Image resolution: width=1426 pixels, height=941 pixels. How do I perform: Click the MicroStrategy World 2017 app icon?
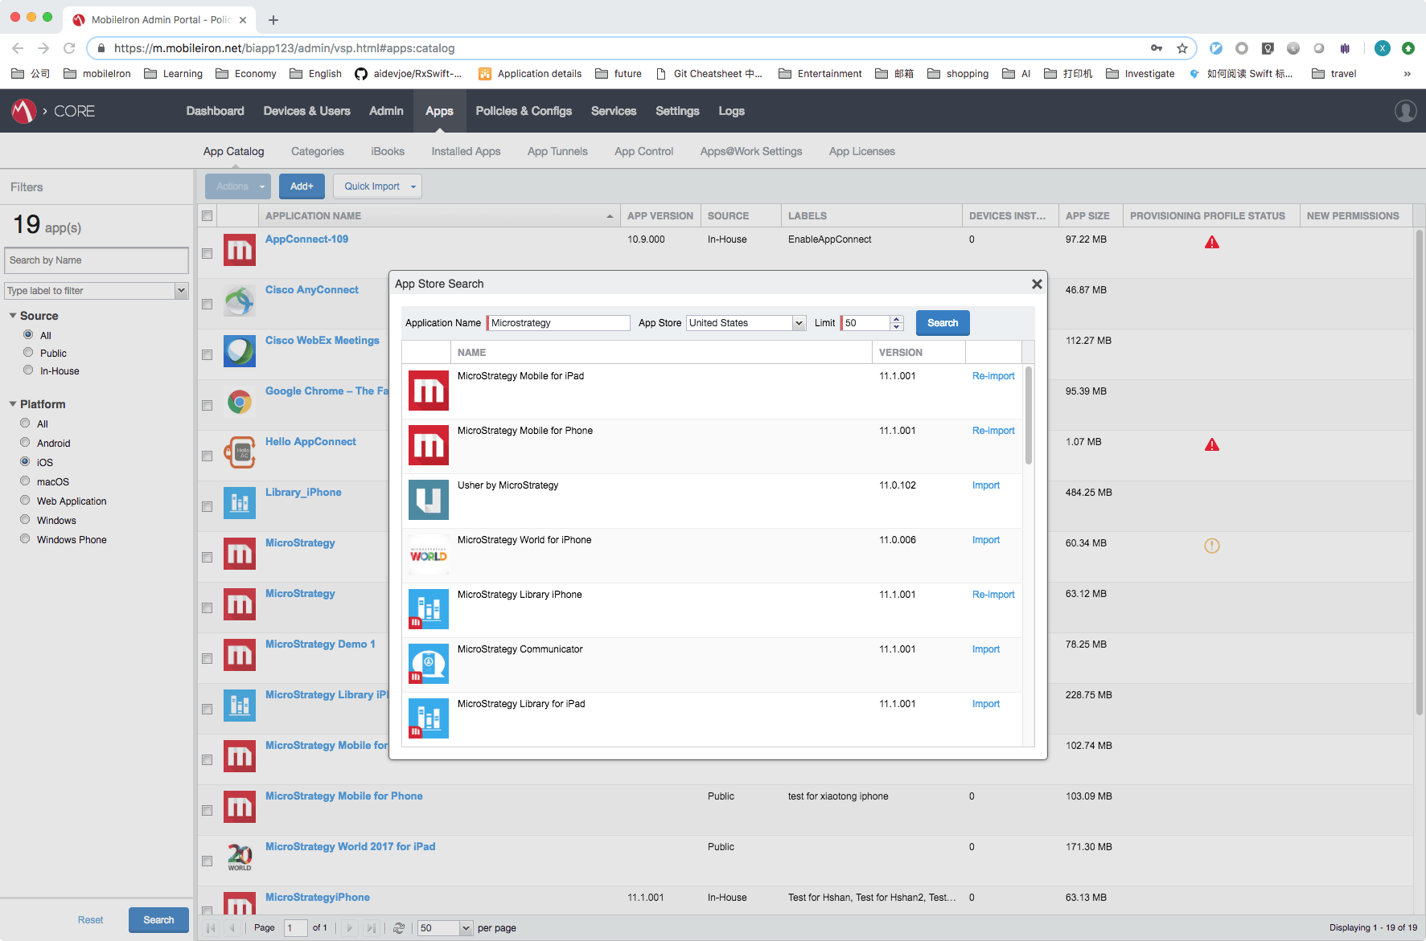(x=240, y=857)
